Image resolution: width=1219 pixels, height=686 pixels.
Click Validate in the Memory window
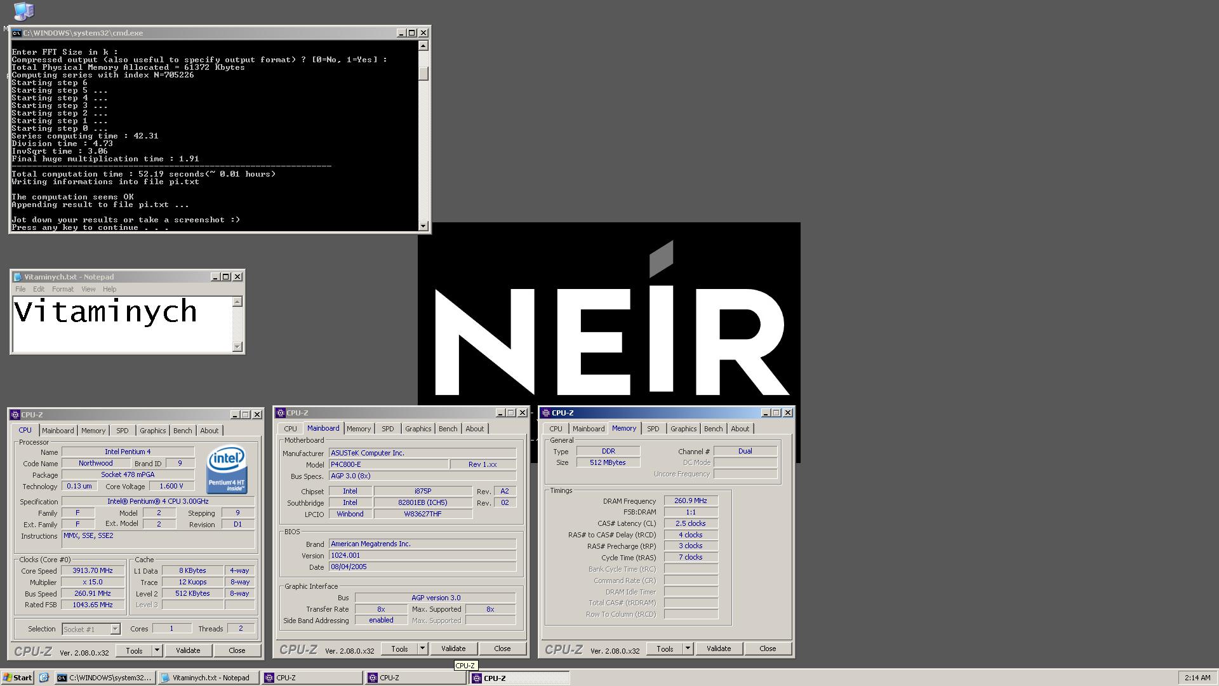coord(719,649)
